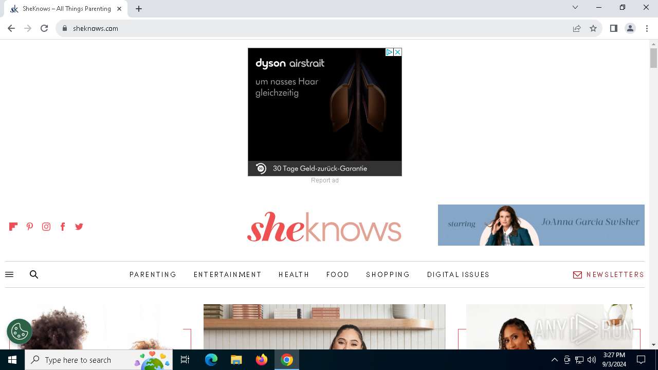
Task: Toggle the Chrome side panel
Action: coord(613,28)
